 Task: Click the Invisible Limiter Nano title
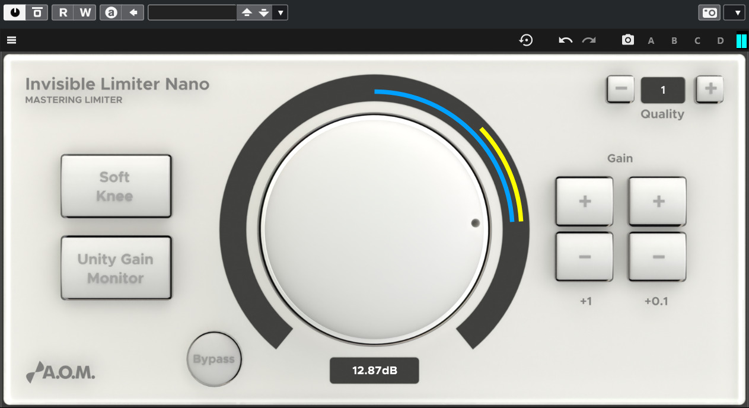[x=117, y=84]
